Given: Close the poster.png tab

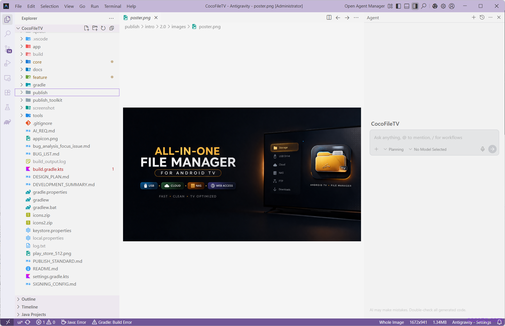Looking at the screenshot, I should 156,18.
